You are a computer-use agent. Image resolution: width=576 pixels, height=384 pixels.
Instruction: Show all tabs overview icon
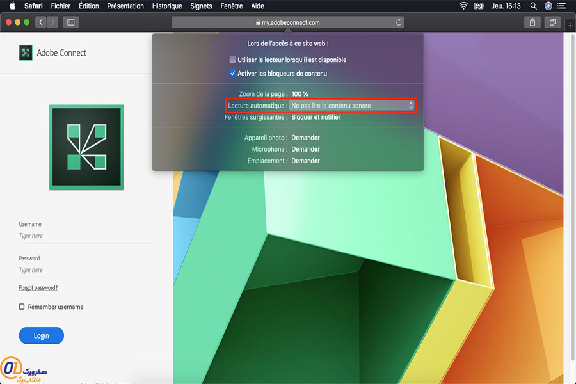tap(552, 22)
